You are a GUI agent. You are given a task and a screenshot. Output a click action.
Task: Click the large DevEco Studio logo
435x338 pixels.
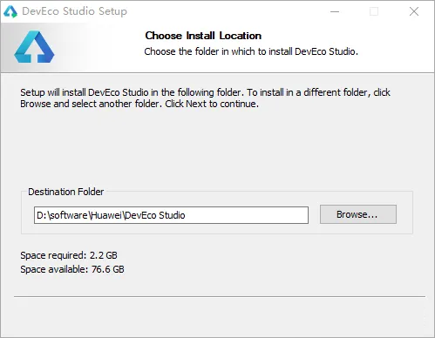pos(34,47)
